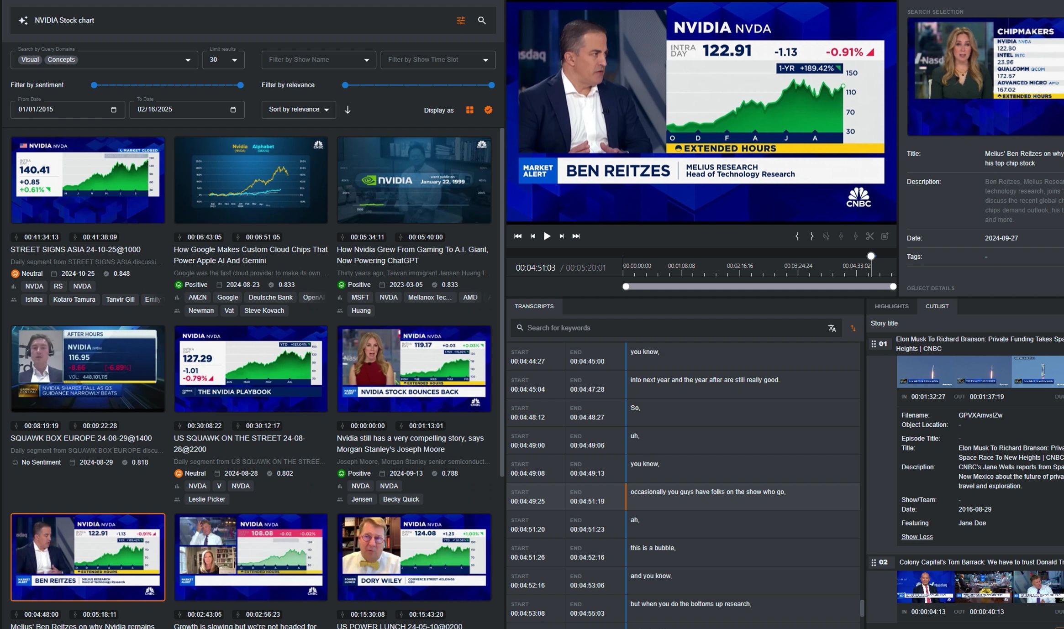
Task: Click the translate transcript icon
Action: click(x=832, y=328)
